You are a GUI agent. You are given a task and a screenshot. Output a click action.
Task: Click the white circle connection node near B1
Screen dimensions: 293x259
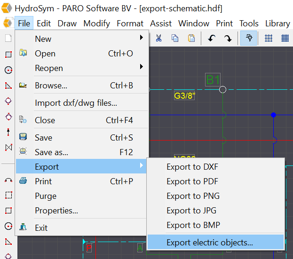click(x=222, y=90)
